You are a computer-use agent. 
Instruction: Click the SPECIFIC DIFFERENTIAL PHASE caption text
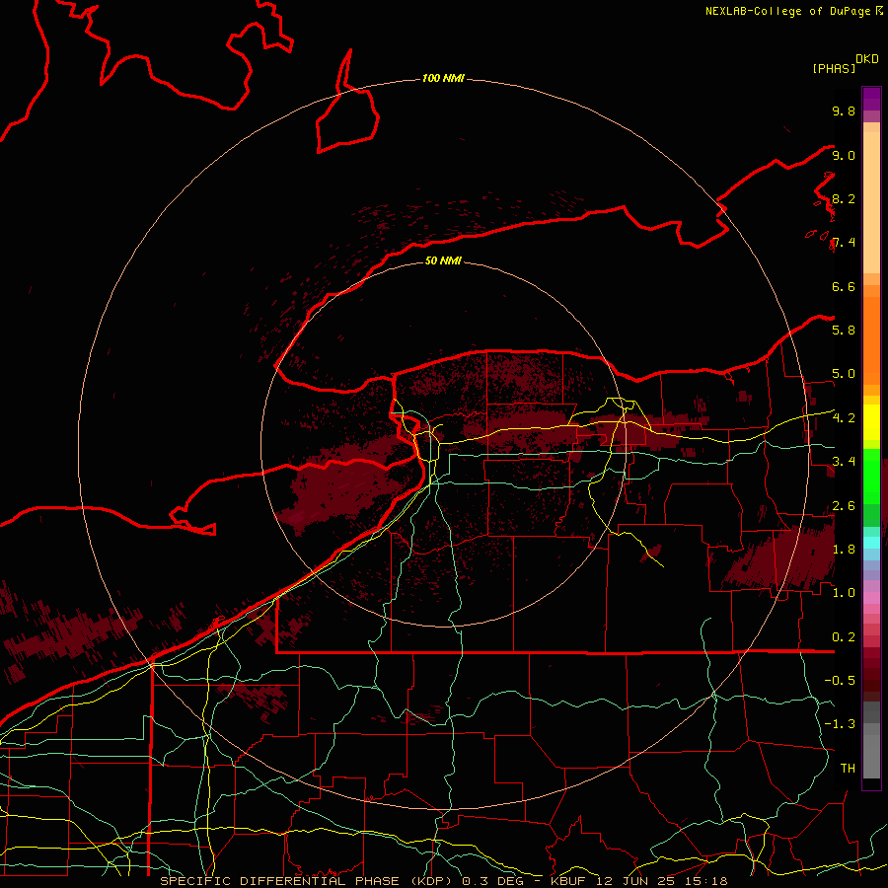pos(279,881)
